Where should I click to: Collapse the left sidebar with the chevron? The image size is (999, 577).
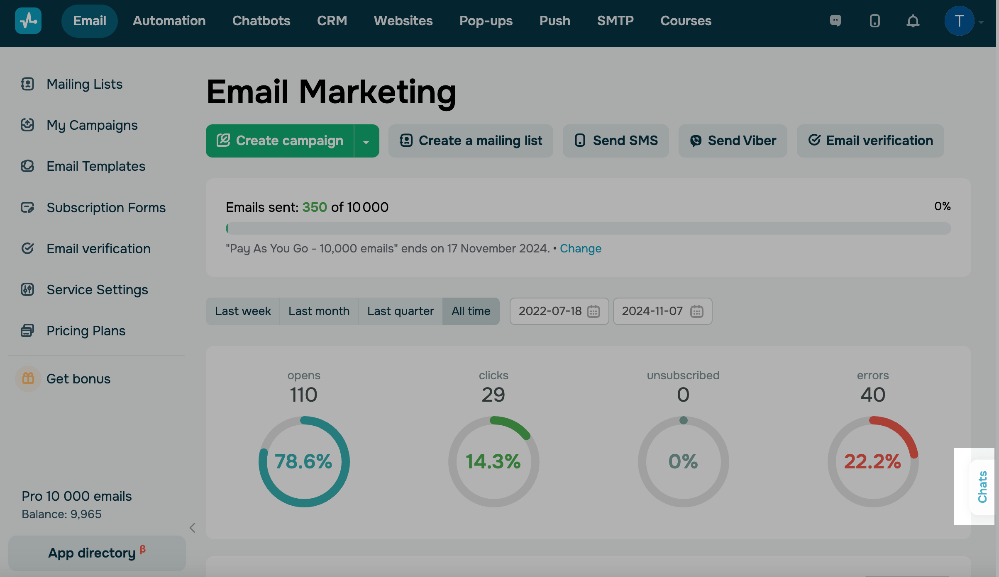[192, 528]
